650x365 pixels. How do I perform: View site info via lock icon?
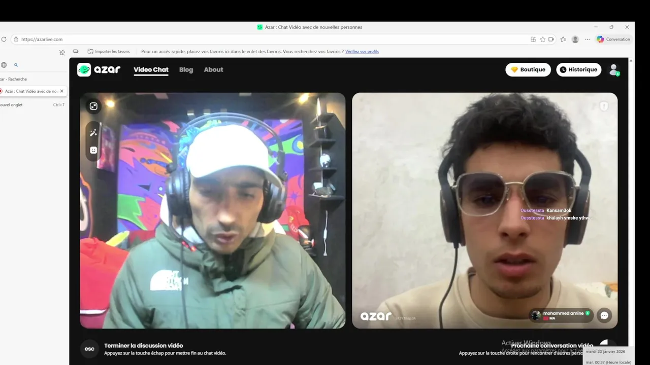pyautogui.click(x=16, y=39)
